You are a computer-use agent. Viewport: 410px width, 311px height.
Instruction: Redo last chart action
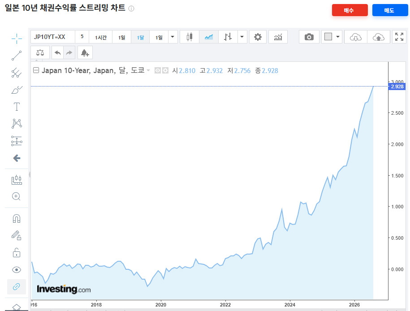[69, 53]
